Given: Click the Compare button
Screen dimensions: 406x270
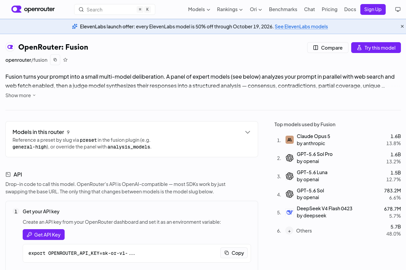Looking at the screenshot, I should [x=328, y=48].
